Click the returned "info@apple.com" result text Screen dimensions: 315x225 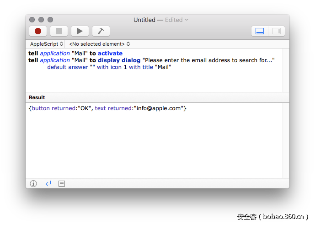159,108
